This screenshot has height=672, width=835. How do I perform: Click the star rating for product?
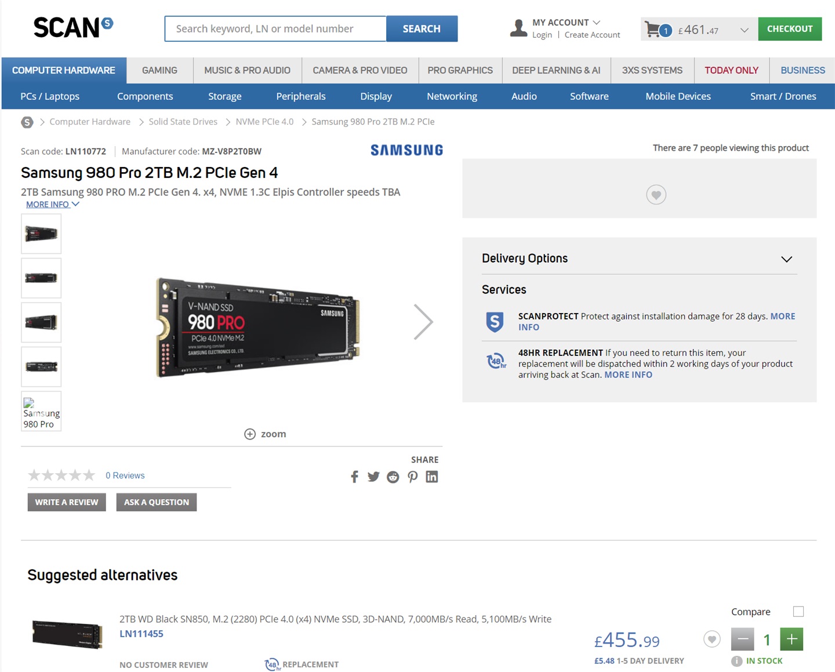pyautogui.click(x=61, y=475)
